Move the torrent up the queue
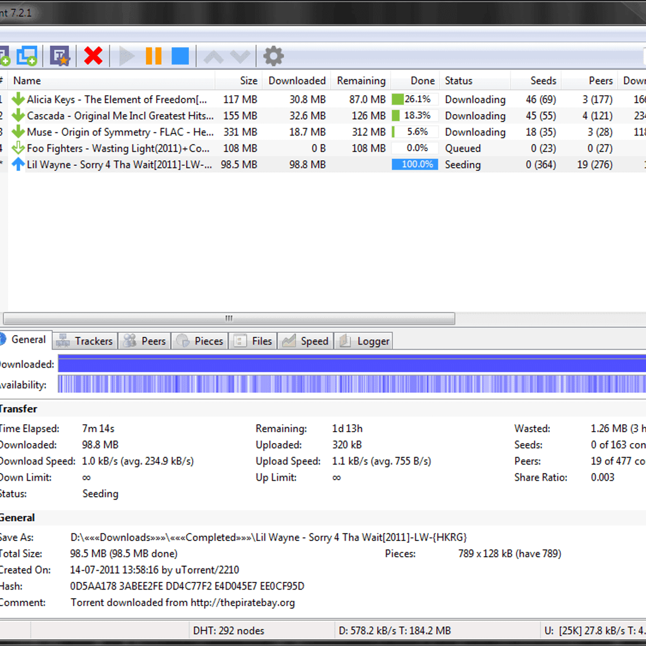646x646 pixels. click(214, 57)
